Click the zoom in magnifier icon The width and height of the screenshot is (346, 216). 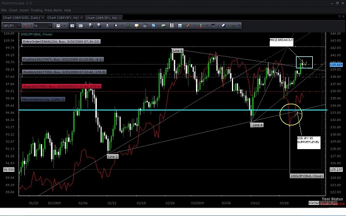(90, 25)
